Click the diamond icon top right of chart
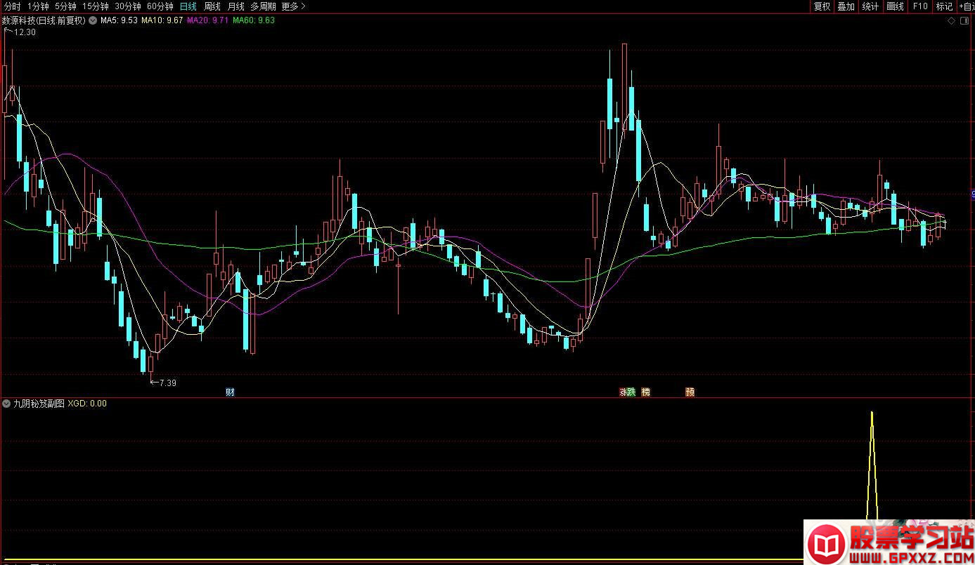The width and height of the screenshot is (975, 565). coord(950,20)
